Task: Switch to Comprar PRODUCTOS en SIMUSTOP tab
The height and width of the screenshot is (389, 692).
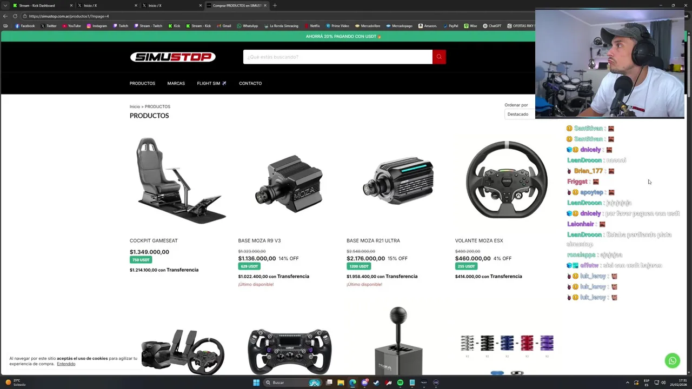Action: (236, 5)
